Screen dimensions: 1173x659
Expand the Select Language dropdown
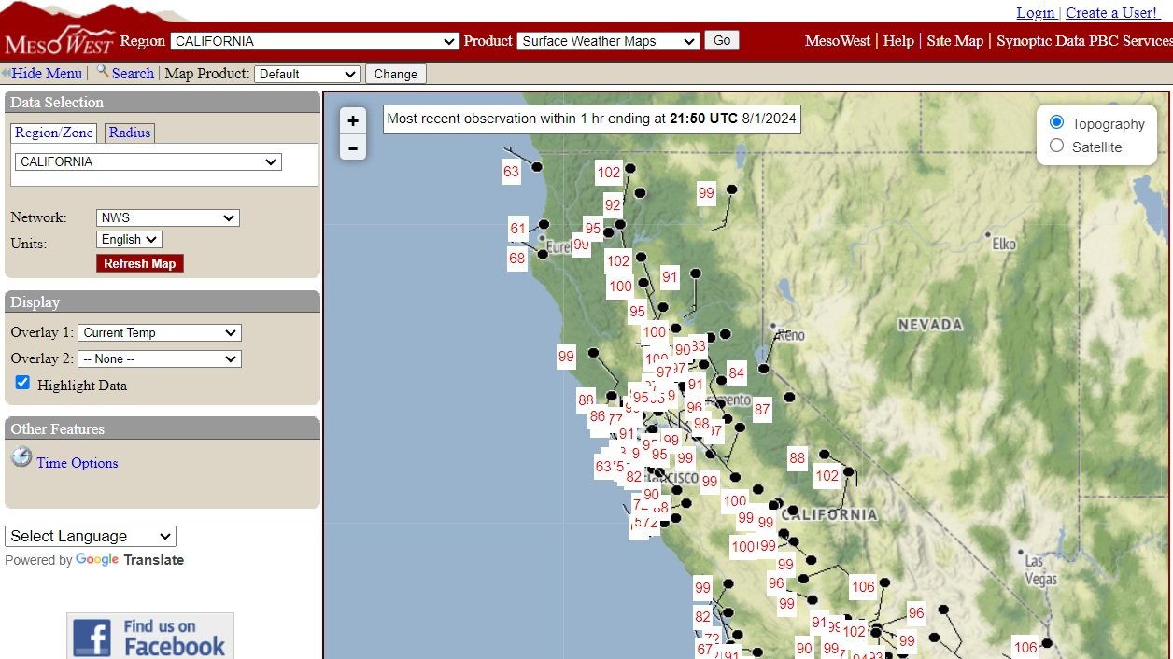(x=90, y=536)
